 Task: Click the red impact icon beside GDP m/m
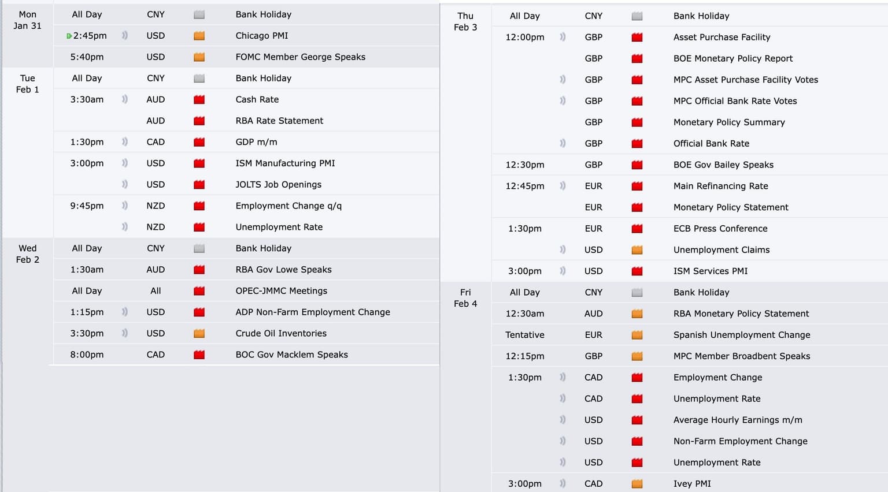[199, 142]
